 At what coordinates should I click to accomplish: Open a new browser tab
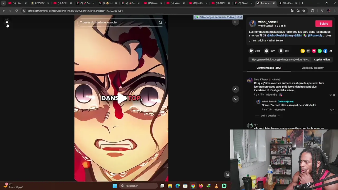303,3
